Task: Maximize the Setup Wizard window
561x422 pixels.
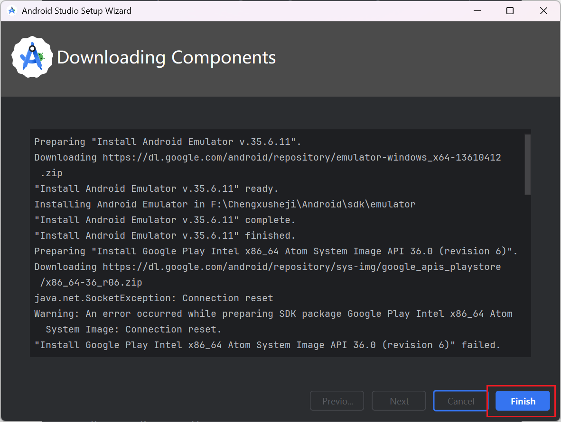Action: pyautogui.click(x=510, y=11)
